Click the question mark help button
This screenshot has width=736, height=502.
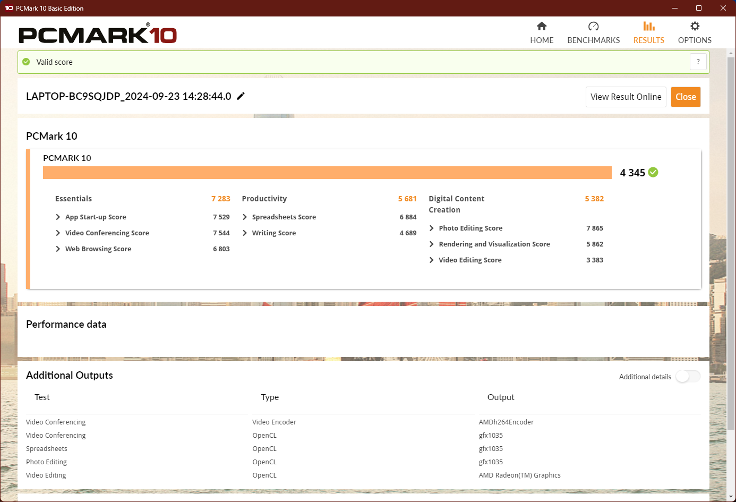point(698,62)
